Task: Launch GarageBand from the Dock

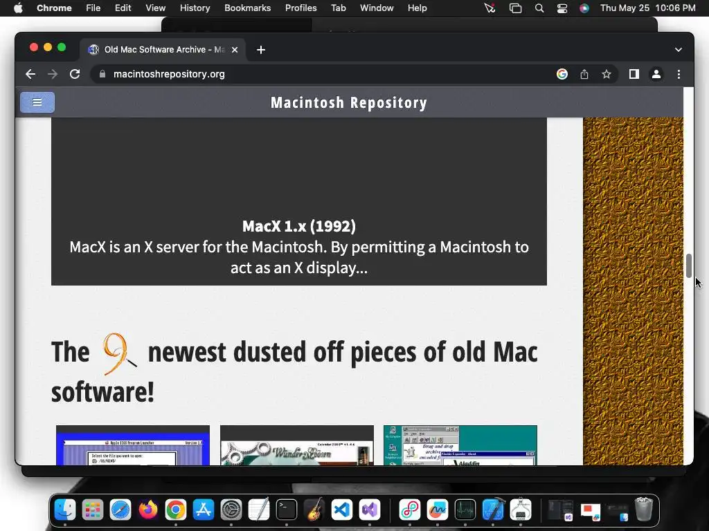Action: (314, 510)
